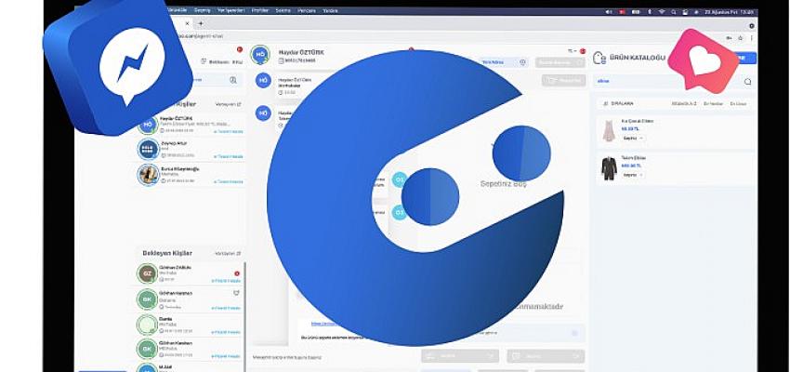Click the HÖ avatar in chat header
Screen dimensions: 790x372
(260, 55)
